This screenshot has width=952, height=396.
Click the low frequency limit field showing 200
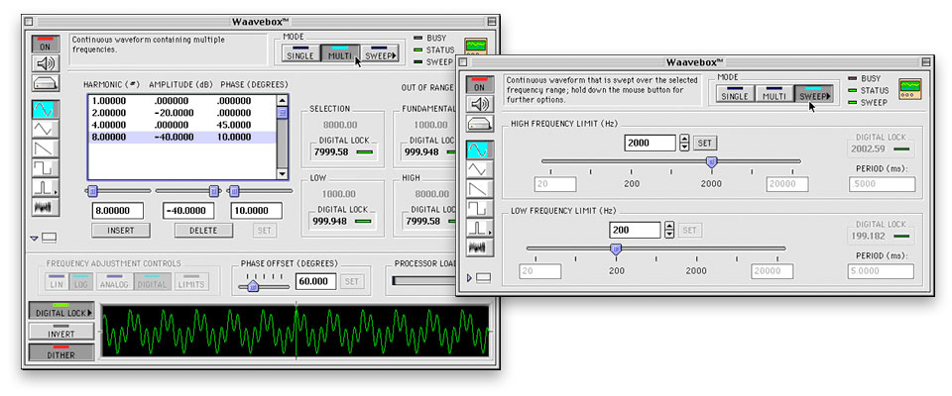(x=635, y=231)
